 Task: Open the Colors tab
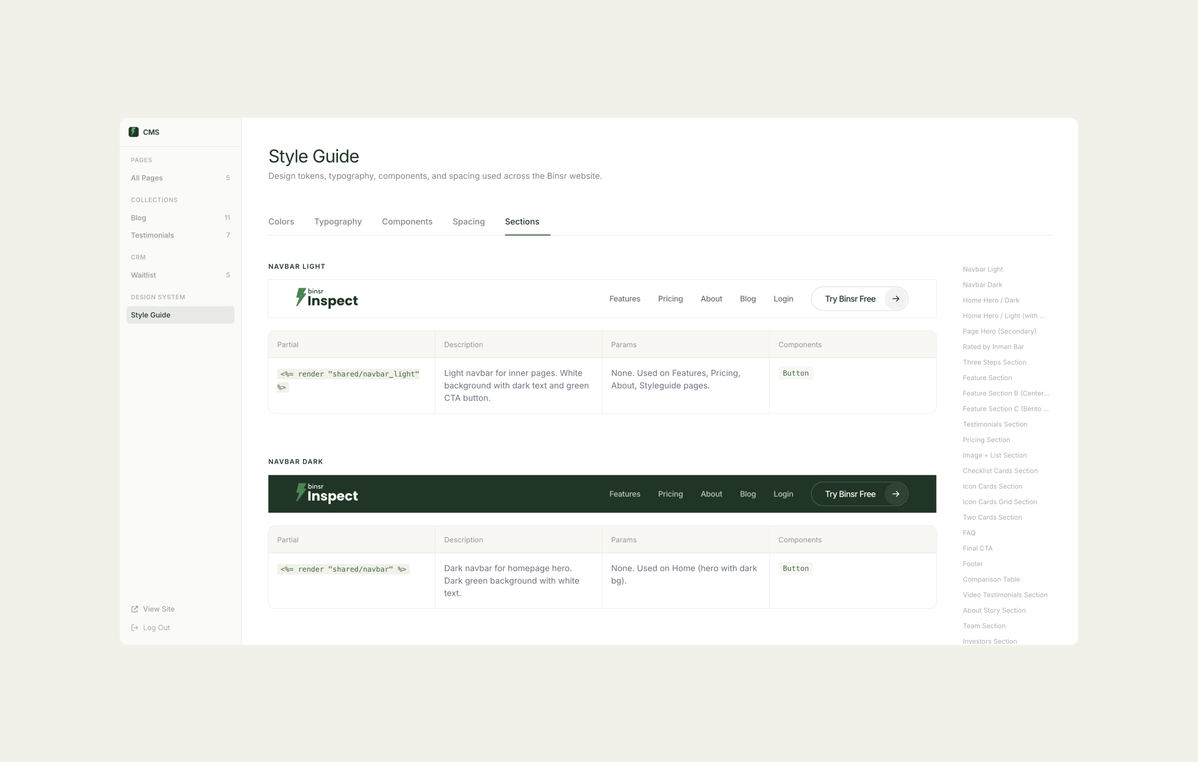pos(281,221)
